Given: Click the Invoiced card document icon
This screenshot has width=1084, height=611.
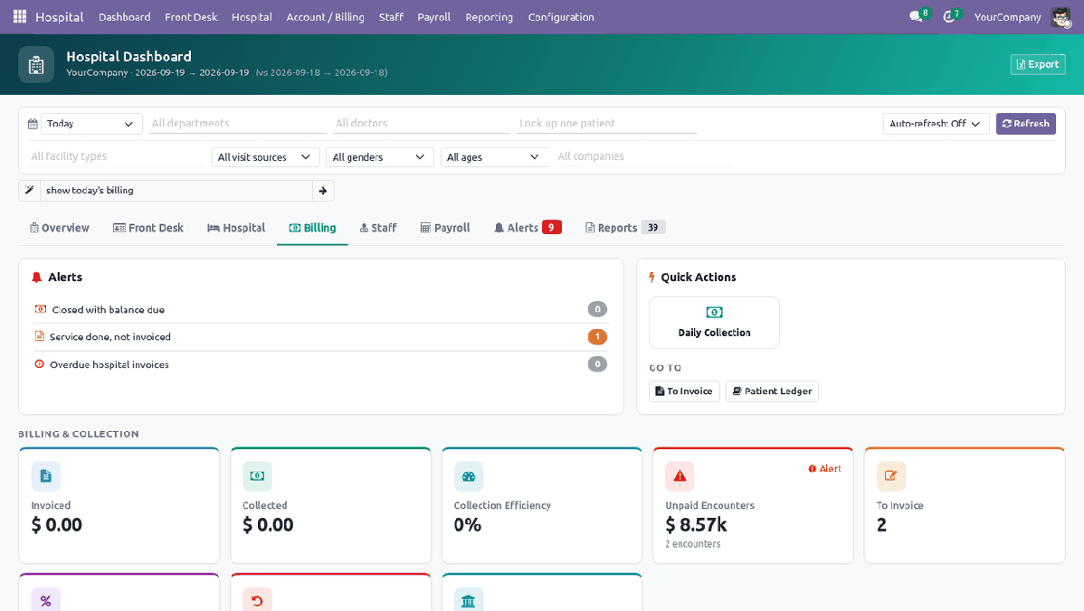Looking at the screenshot, I should pyautogui.click(x=45, y=475).
